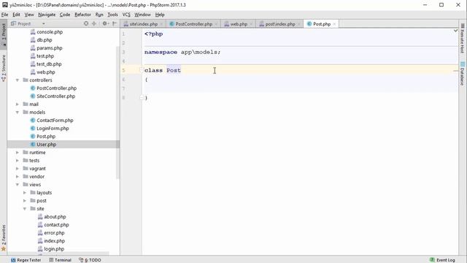The height and width of the screenshot is (263, 467).
Task: Open the VCS menu
Action: pyautogui.click(x=126, y=15)
